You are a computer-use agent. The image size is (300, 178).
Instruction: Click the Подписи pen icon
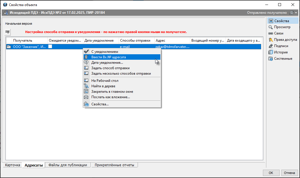[270, 46]
